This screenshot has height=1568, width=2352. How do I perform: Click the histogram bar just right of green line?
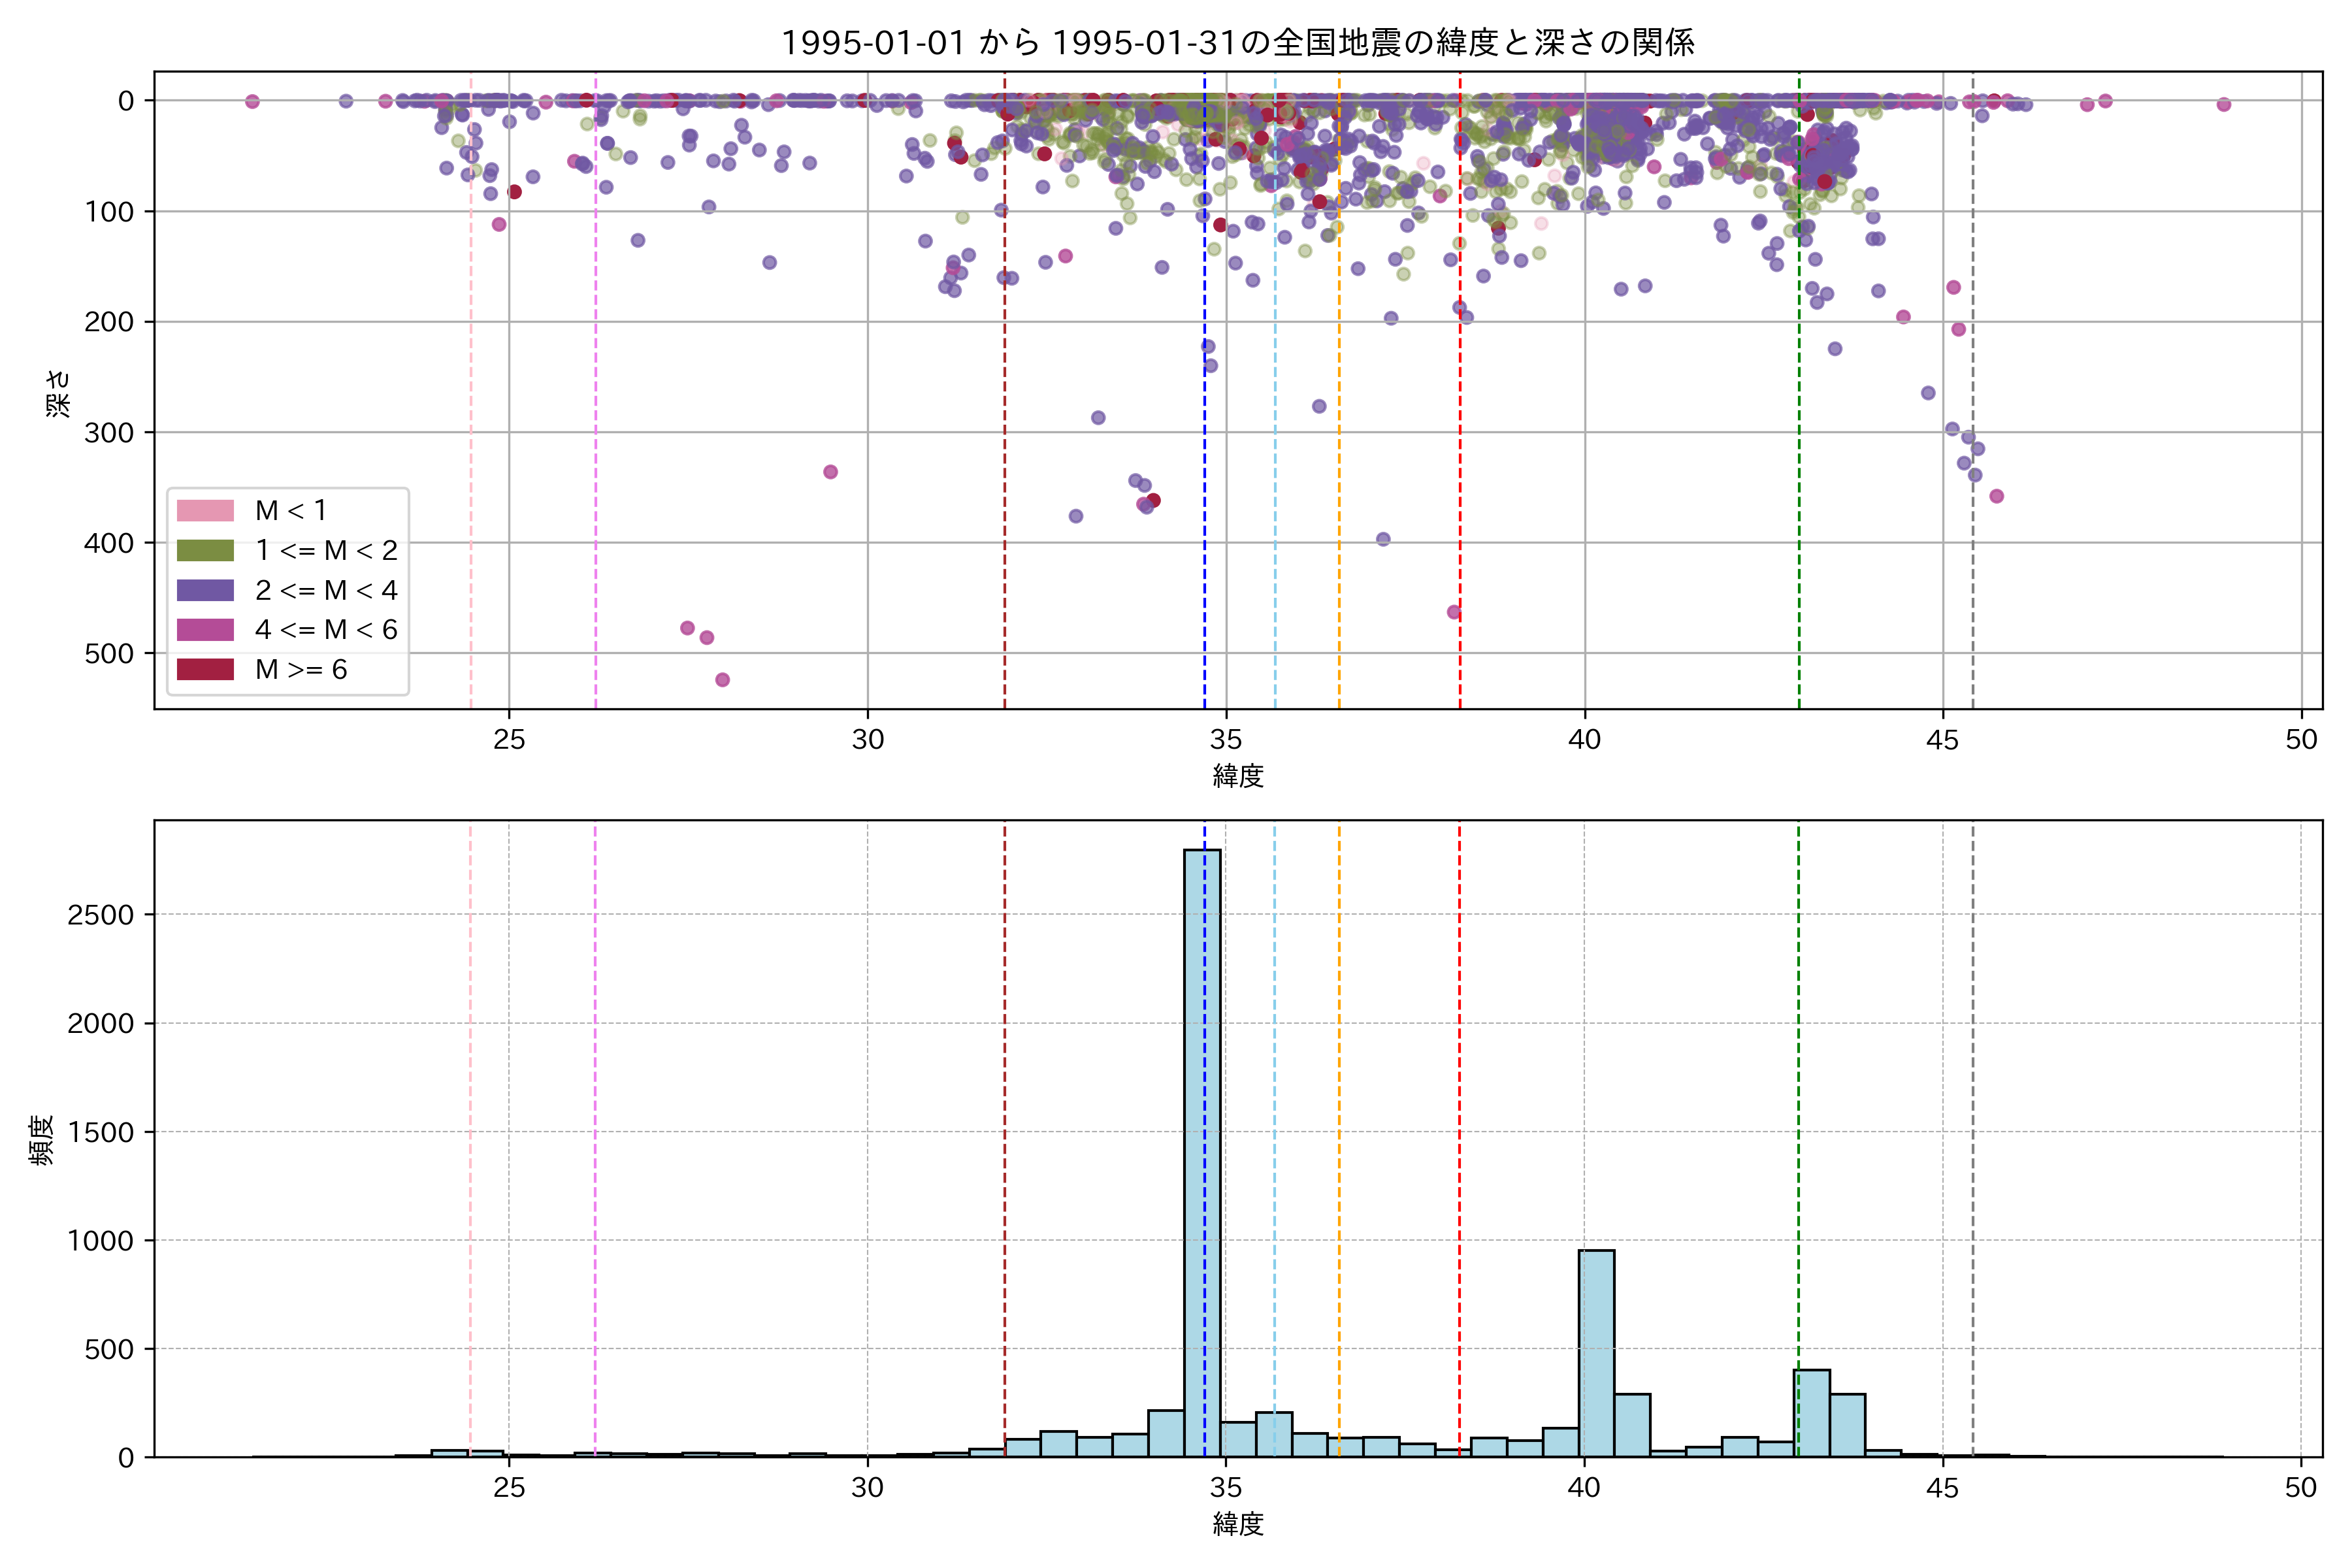[x=1813, y=1414]
